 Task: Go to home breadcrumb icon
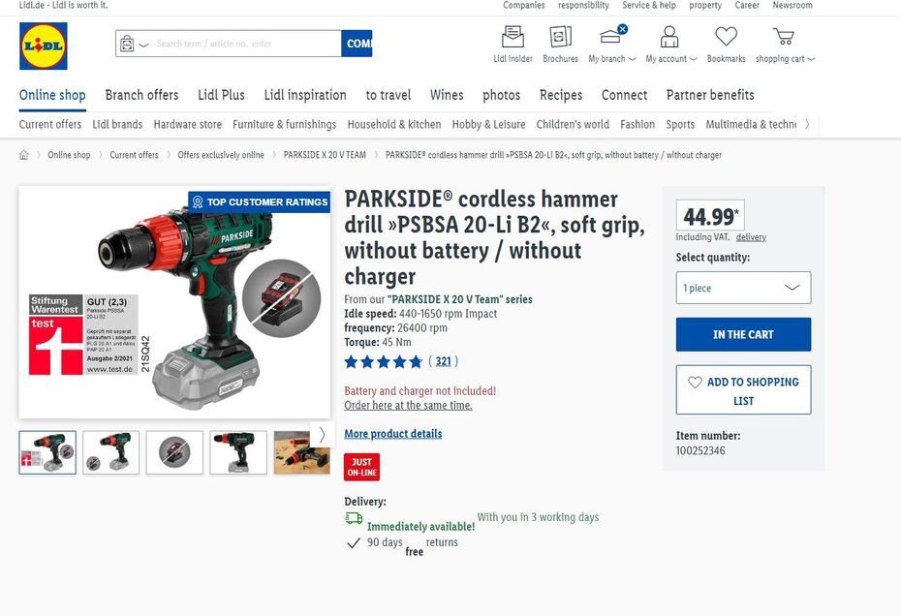(x=23, y=155)
